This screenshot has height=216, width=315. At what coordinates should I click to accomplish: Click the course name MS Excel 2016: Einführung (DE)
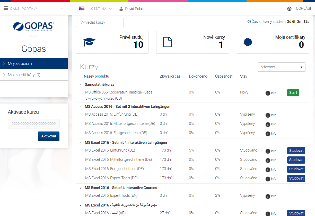(x=110, y=150)
